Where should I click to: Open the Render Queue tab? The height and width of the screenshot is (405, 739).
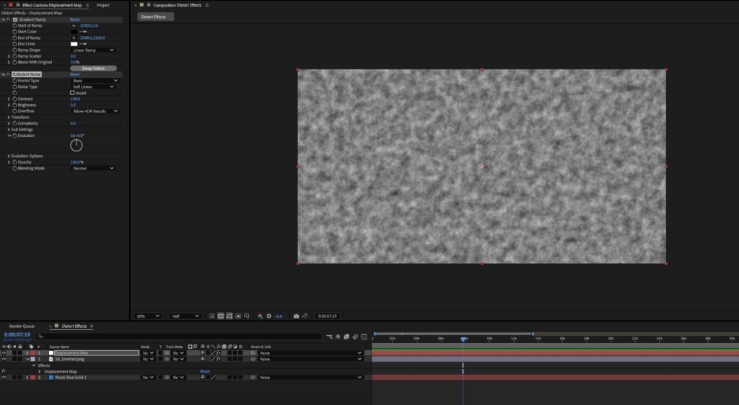[22, 326]
